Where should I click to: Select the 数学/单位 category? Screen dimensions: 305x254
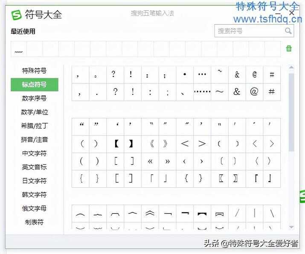click(35, 112)
